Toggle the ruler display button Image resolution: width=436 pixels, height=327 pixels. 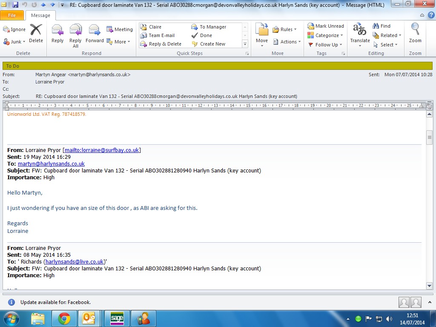[429, 106]
